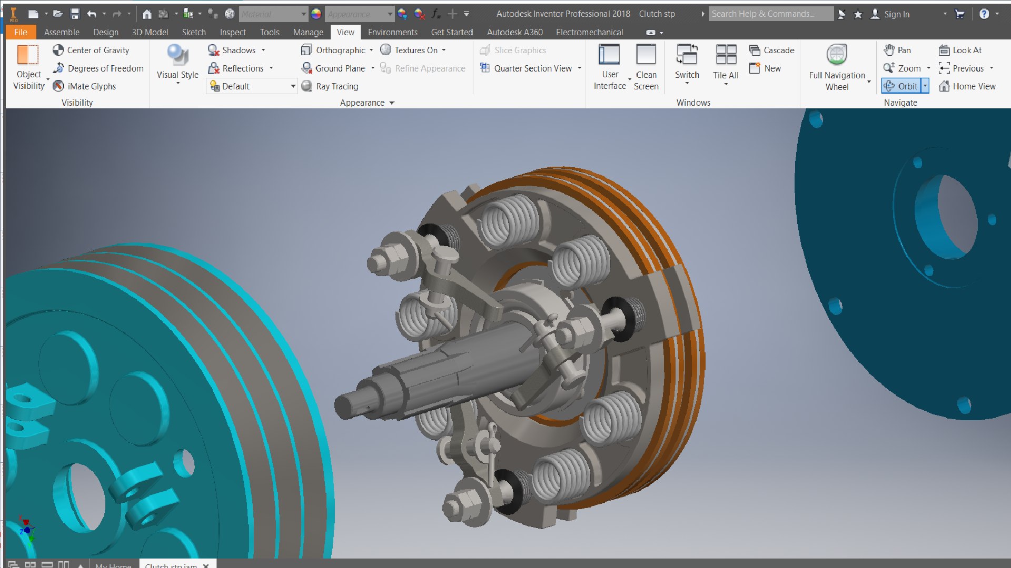This screenshot has height=568, width=1011.
Task: Click Textures On setting
Action: 409,50
